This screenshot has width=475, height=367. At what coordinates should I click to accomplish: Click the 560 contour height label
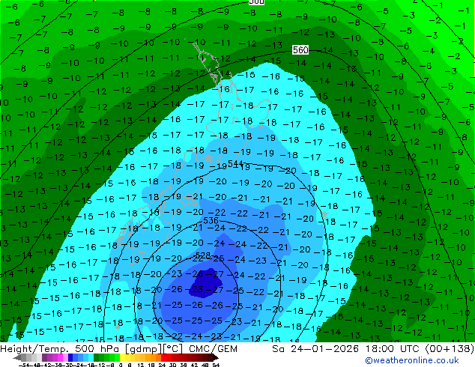coord(300,49)
